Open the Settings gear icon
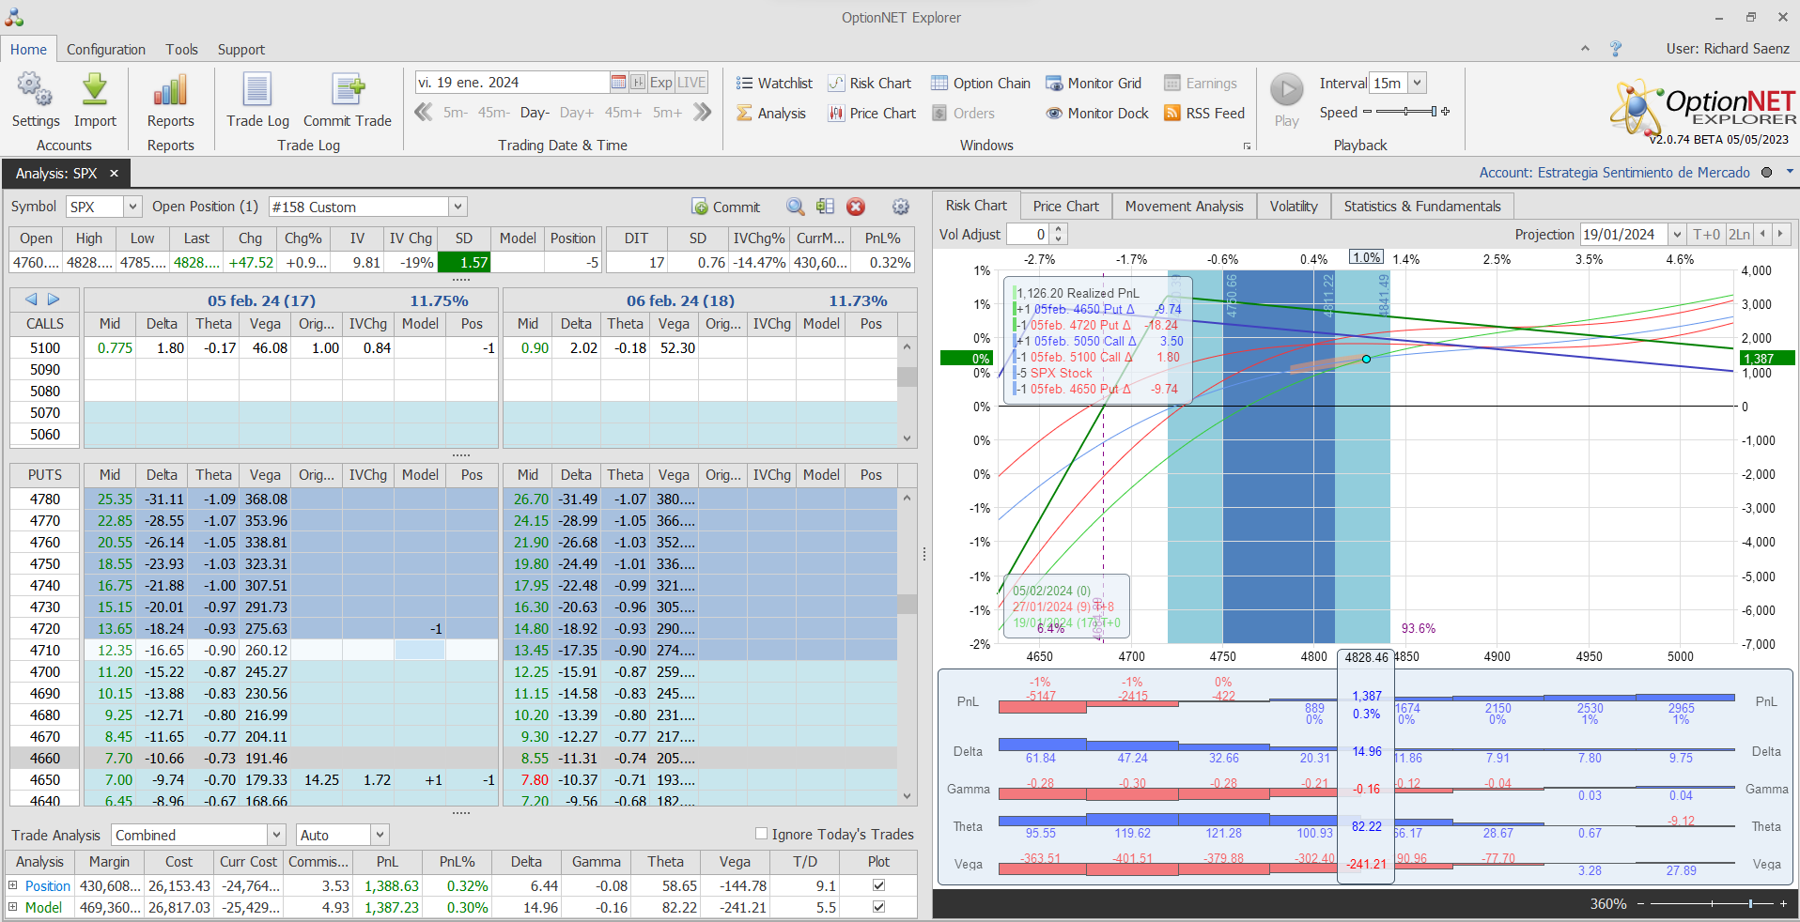Image resolution: width=1800 pixels, height=922 pixels. coord(35,91)
